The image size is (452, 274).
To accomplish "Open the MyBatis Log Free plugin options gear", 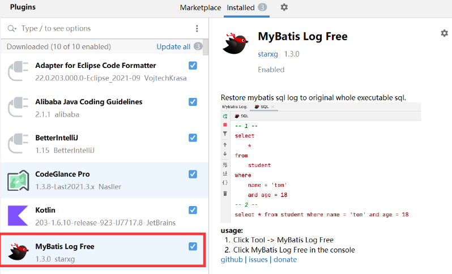I will pos(444,33).
